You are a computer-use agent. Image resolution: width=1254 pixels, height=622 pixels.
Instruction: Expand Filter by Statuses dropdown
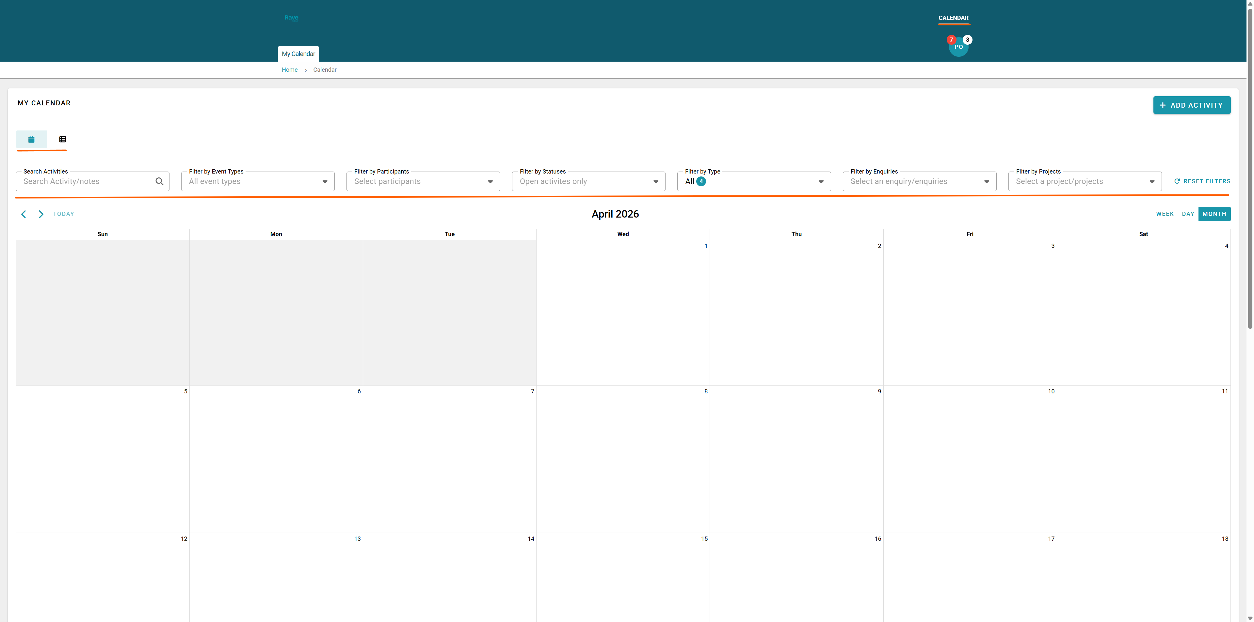tap(588, 181)
